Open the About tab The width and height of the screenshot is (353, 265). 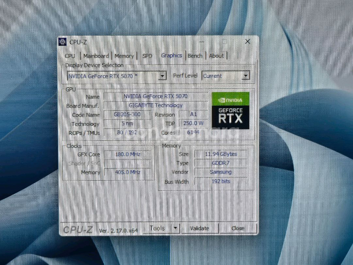pos(216,56)
